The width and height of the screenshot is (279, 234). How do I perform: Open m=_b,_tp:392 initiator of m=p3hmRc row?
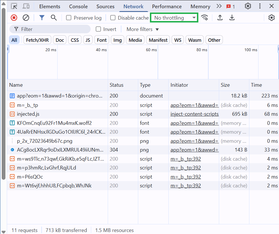186,167
